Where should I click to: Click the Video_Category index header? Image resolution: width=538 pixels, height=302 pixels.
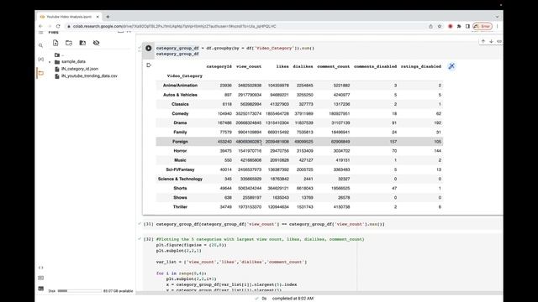pyautogui.click(x=185, y=76)
